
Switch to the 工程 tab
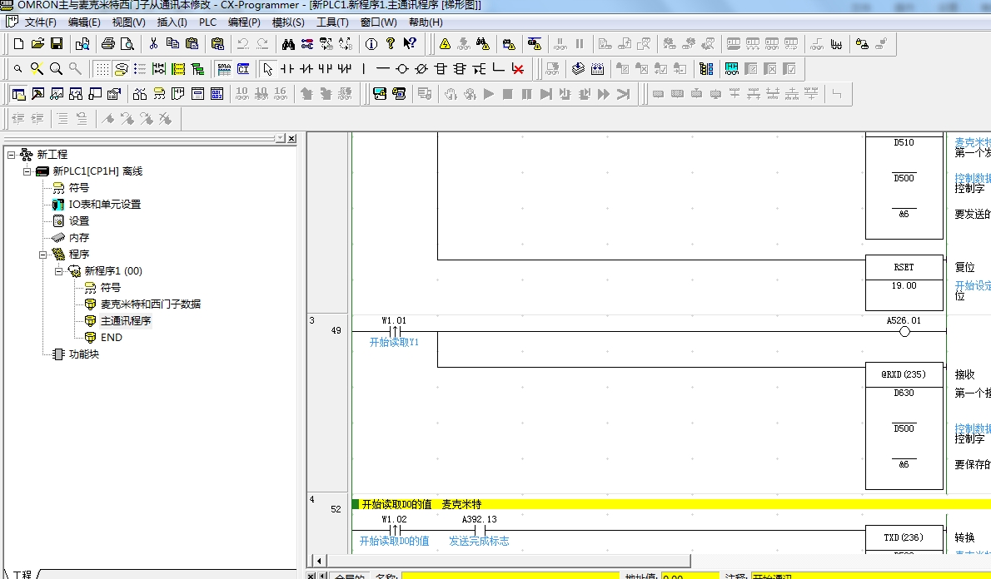pos(22,574)
